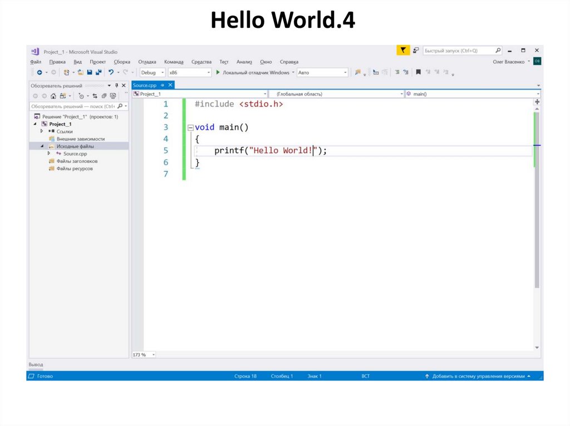
Task: Collapse the void main() code block
Action: [x=190, y=128]
